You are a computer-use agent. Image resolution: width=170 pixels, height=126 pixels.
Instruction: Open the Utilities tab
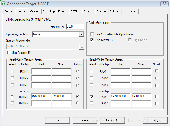click(130, 11)
